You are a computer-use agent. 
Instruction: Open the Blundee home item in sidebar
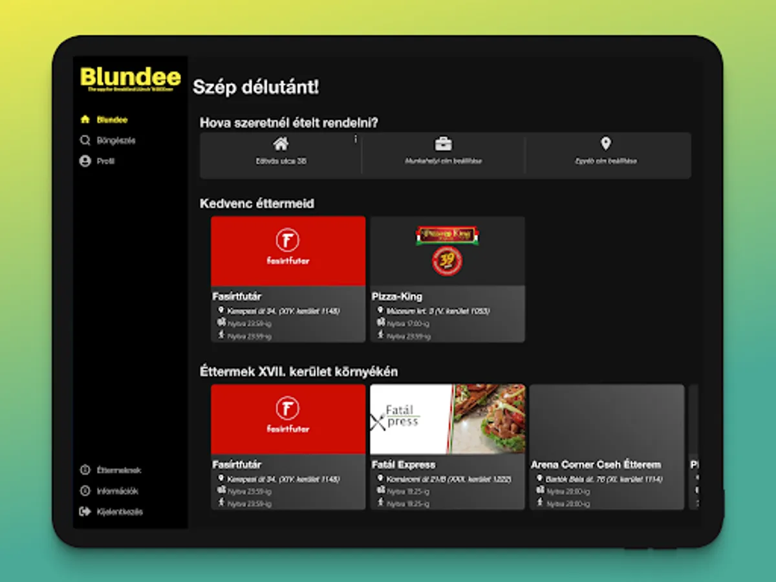tap(103, 120)
